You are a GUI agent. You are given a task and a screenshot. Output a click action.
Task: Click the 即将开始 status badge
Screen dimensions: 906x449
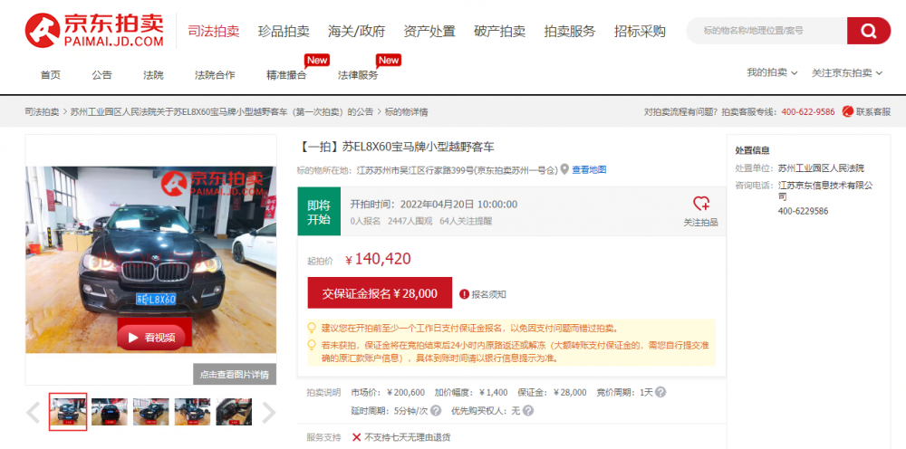pyautogui.click(x=319, y=211)
